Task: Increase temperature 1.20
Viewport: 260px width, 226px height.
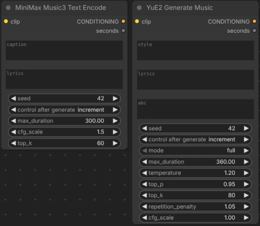Action: [x=246, y=173]
